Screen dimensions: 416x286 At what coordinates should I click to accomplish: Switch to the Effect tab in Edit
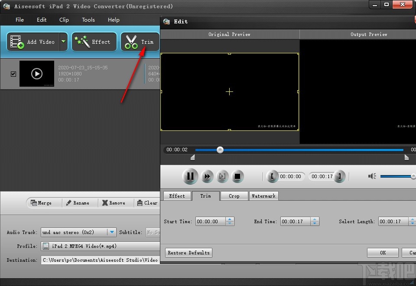[177, 196]
